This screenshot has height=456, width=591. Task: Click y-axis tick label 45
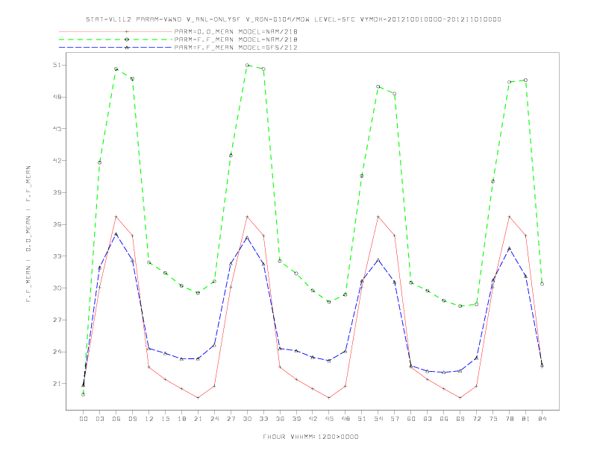[x=57, y=129]
